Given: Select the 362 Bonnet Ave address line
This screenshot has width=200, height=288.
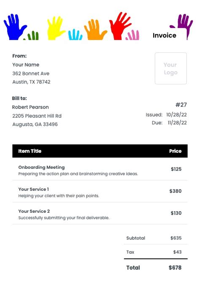Looking at the screenshot, I should coord(31,73).
